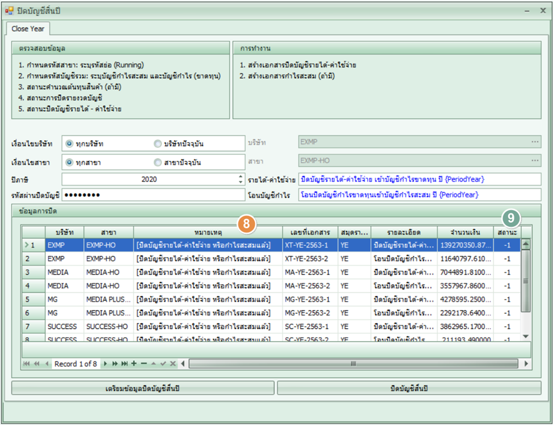Open the สาขา EXMP-HO lookup ellipsis

(534, 161)
